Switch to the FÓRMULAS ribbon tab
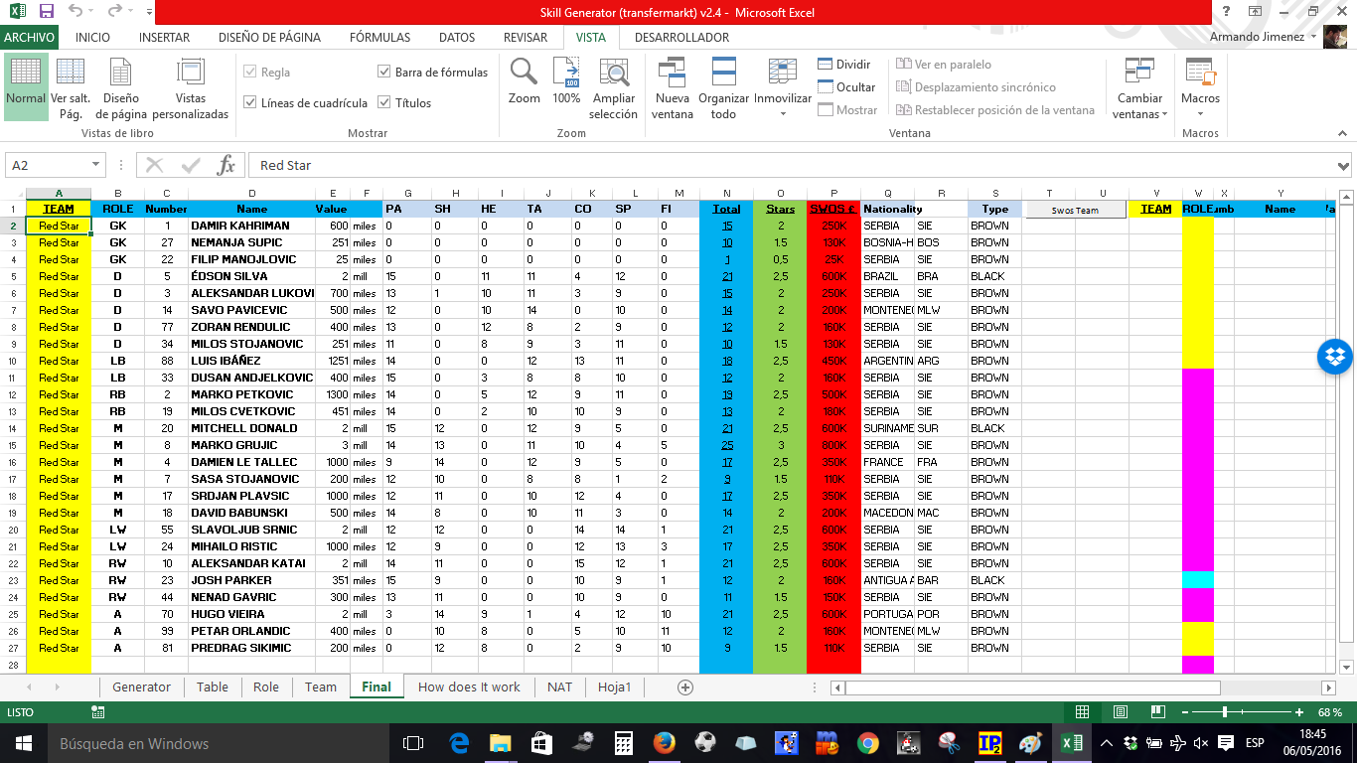Screen dimensions: 1357x763 pos(379,38)
